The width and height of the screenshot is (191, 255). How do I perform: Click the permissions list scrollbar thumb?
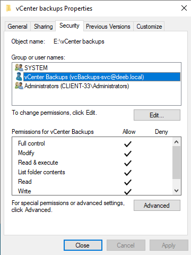click(x=176, y=163)
